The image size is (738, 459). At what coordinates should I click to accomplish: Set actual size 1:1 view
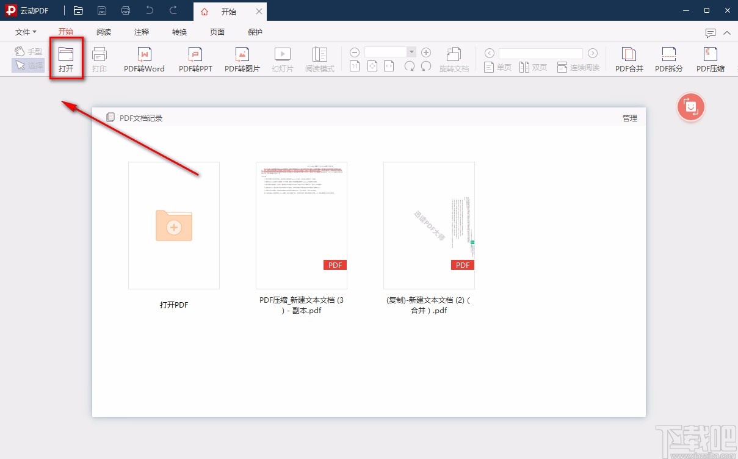point(355,66)
